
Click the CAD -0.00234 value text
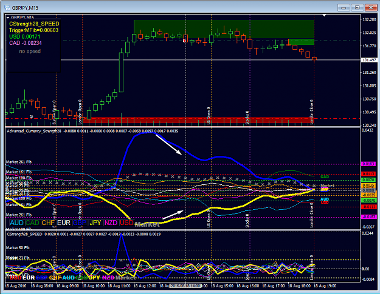click(x=26, y=43)
